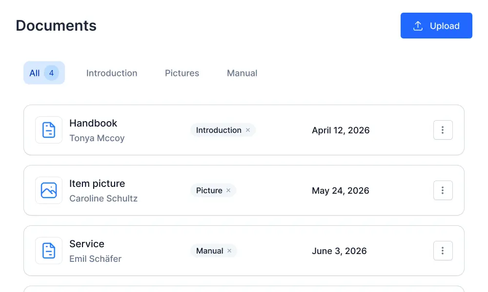The width and height of the screenshot is (488, 292).
Task: Open the Service row options menu
Action: tap(443, 251)
